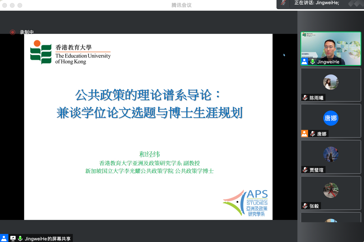Viewport: 364px width, 242px height.
Task: Click the muted mic icon beside 唐娜
Action: pyautogui.click(x=313, y=134)
